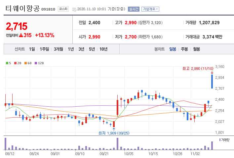The height and width of the screenshot is (158, 234).
Task: Click the 전일 value 2,400
Action: click(94, 23)
